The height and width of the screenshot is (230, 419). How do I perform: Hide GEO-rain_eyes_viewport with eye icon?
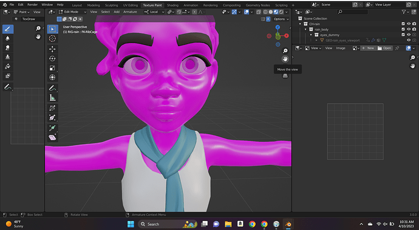409,40
